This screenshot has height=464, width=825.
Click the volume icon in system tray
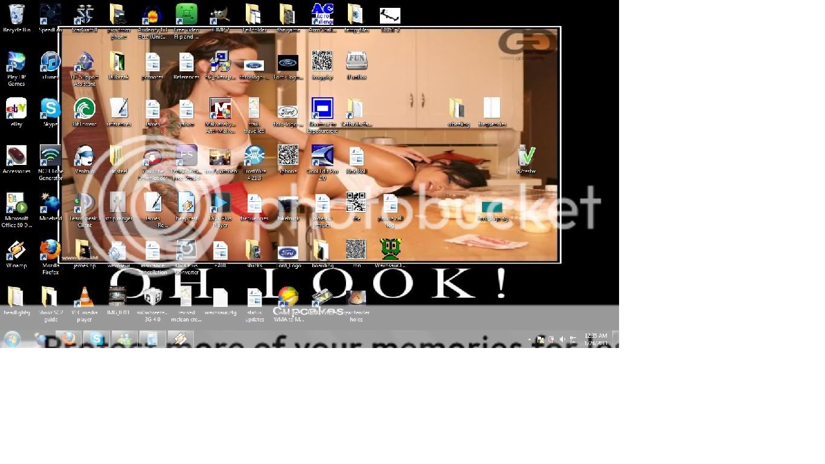[x=562, y=340]
